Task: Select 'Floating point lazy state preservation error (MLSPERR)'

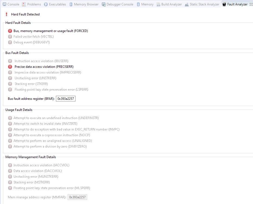Action: [52, 188]
